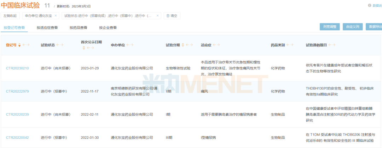This screenshot has width=382, height=148.
Task: Collapse left panel via 左侧收起
Action: tap(10, 16)
